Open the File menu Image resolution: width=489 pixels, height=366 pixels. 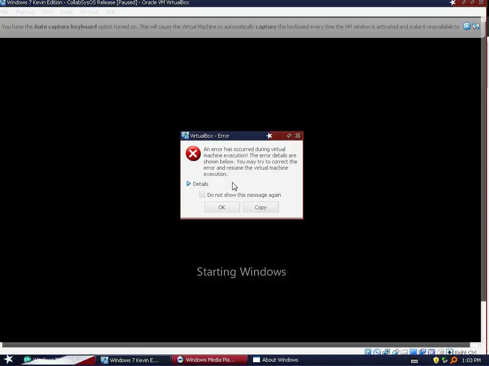pos(4,12)
